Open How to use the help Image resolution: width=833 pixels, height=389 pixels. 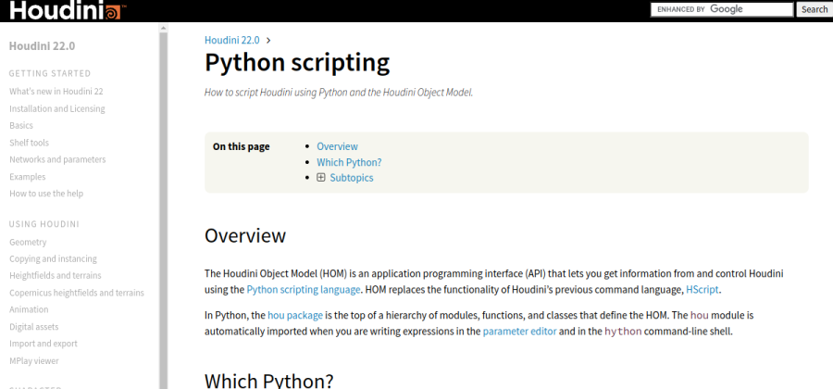coord(46,194)
